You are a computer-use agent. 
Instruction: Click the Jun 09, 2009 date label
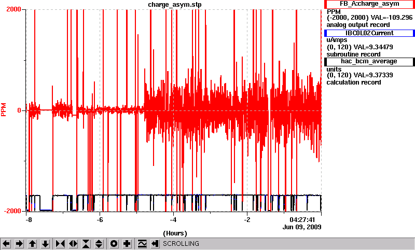point(302,227)
